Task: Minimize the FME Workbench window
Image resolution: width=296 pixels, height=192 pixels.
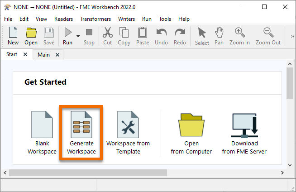Action: pyautogui.click(x=244, y=7)
